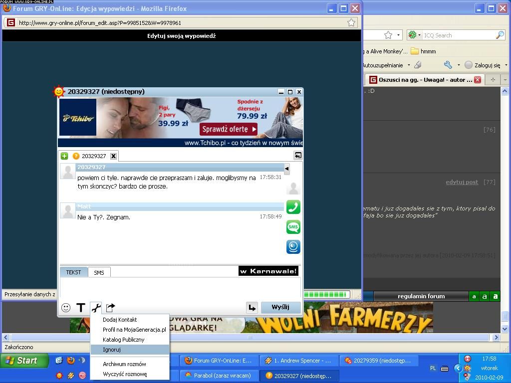
Task: Click the ICQ Search magnifier icon
Action: pos(500,35)
